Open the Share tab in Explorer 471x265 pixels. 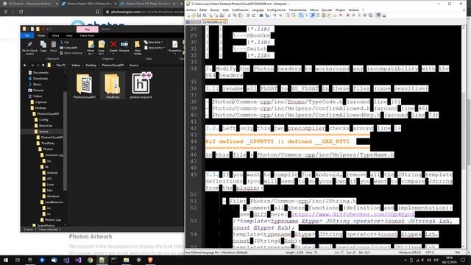point(56,35)
